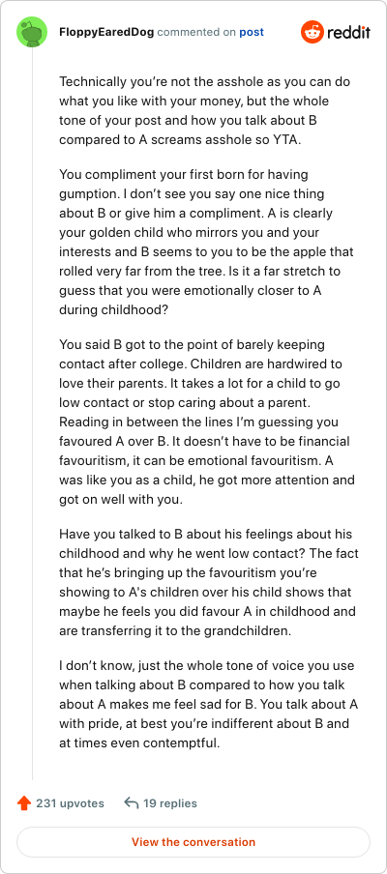Click the curved reply arrow icon
387x874 pixels.
[x=131, y=803]
